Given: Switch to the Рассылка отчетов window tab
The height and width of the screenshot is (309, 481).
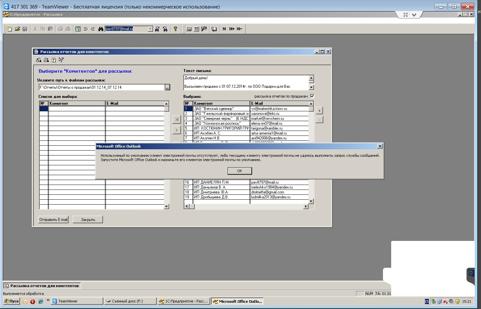Looking at the screenshot, I should 42,286.
